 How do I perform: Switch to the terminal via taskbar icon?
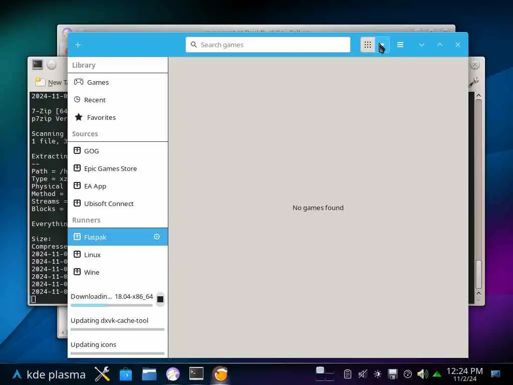pos(196,373)
